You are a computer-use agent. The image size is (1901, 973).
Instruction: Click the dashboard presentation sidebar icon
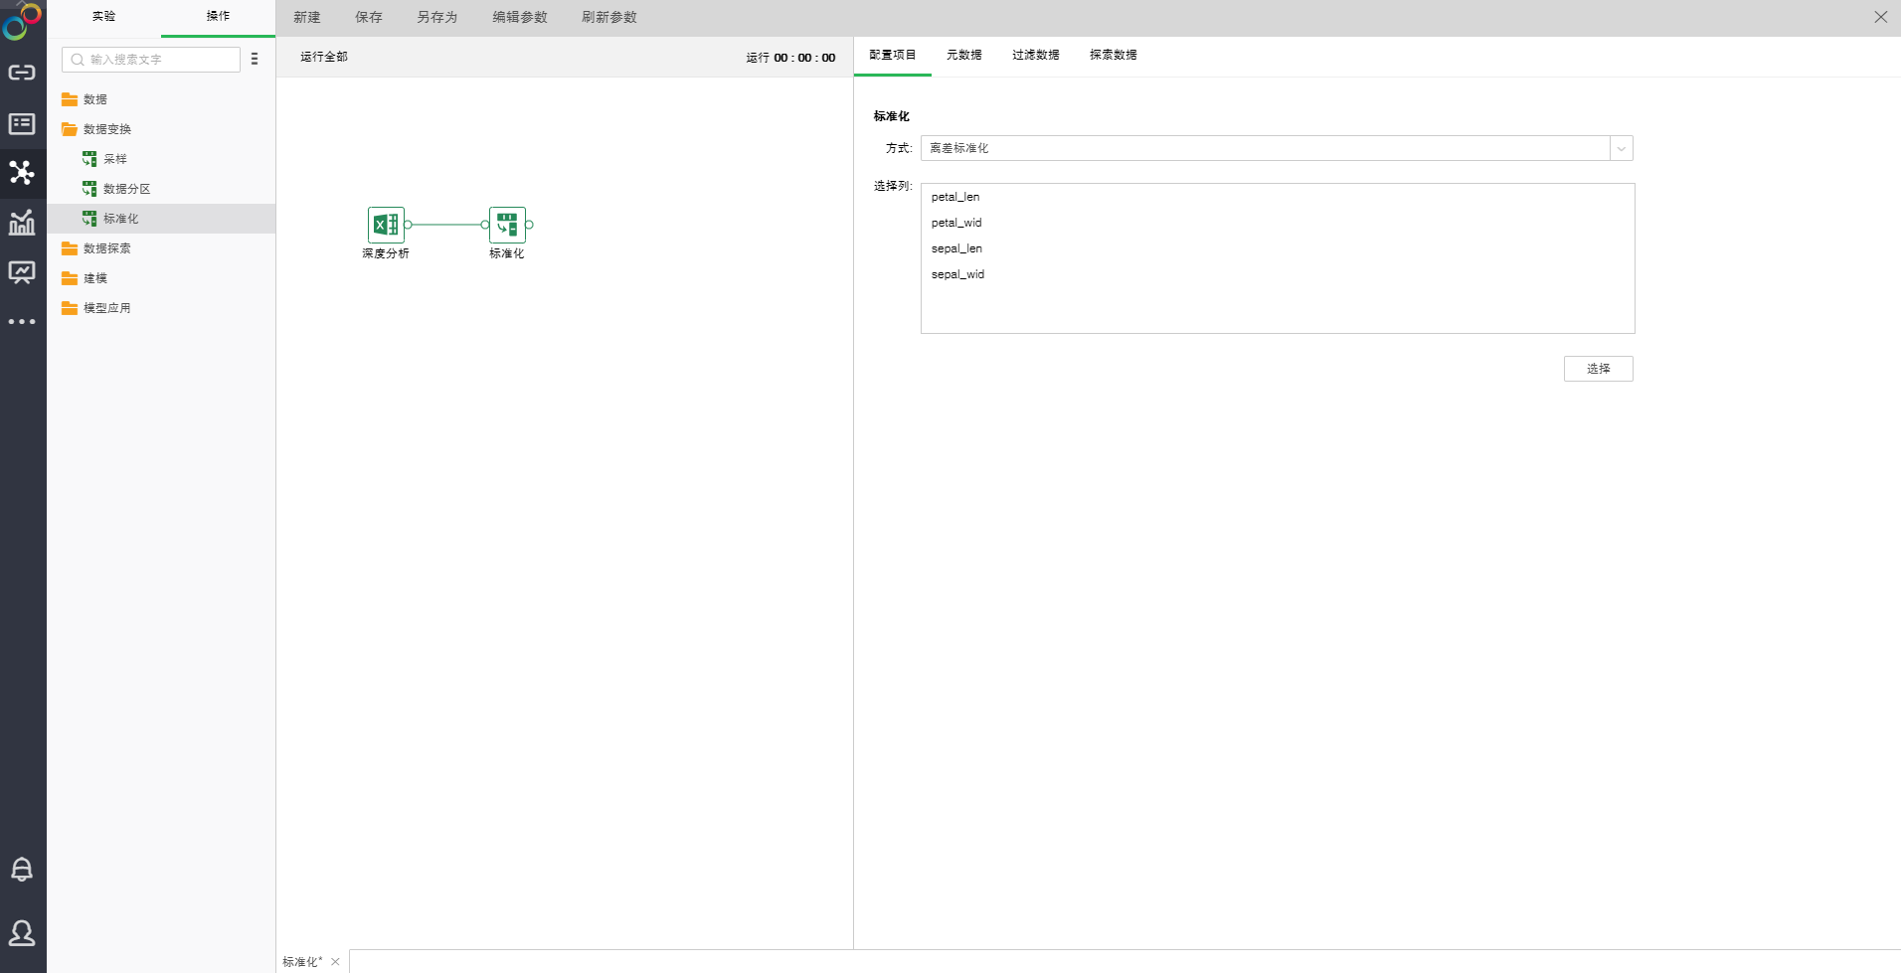[22, 272]
